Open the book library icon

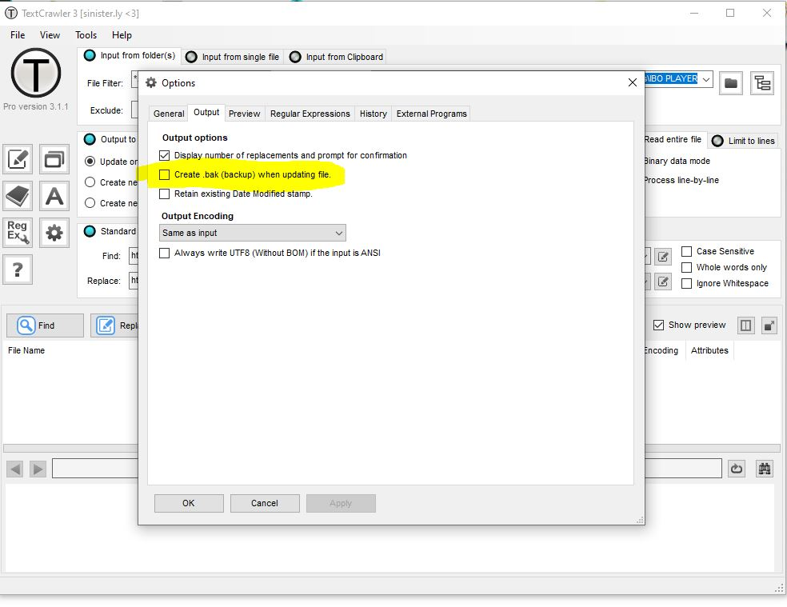coord(18,196)
